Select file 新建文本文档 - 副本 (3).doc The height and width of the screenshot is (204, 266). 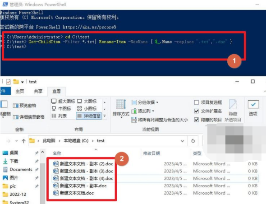click(x=83, y=171)
